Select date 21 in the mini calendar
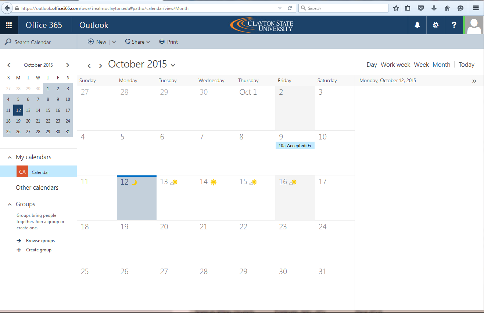Screen dimensions: 484x313 (x=38, y=121)
